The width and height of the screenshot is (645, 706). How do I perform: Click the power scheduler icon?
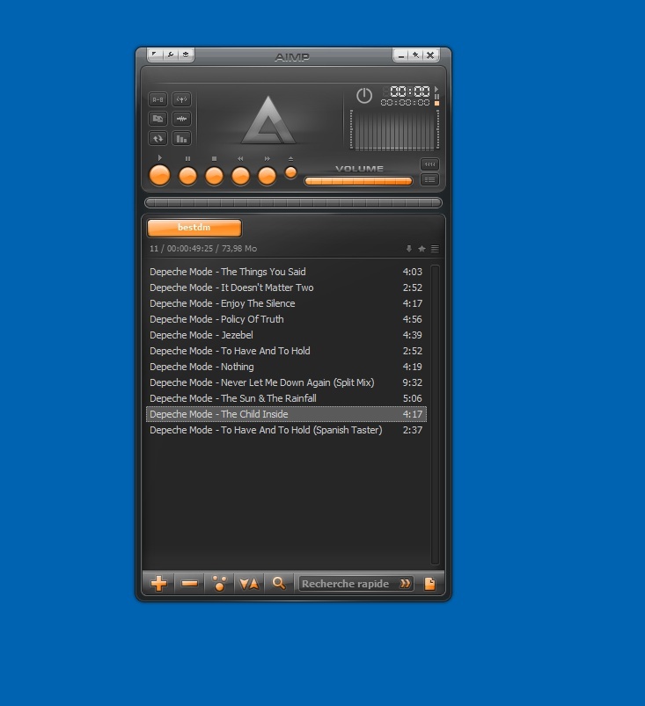click(x=364, y=96)
